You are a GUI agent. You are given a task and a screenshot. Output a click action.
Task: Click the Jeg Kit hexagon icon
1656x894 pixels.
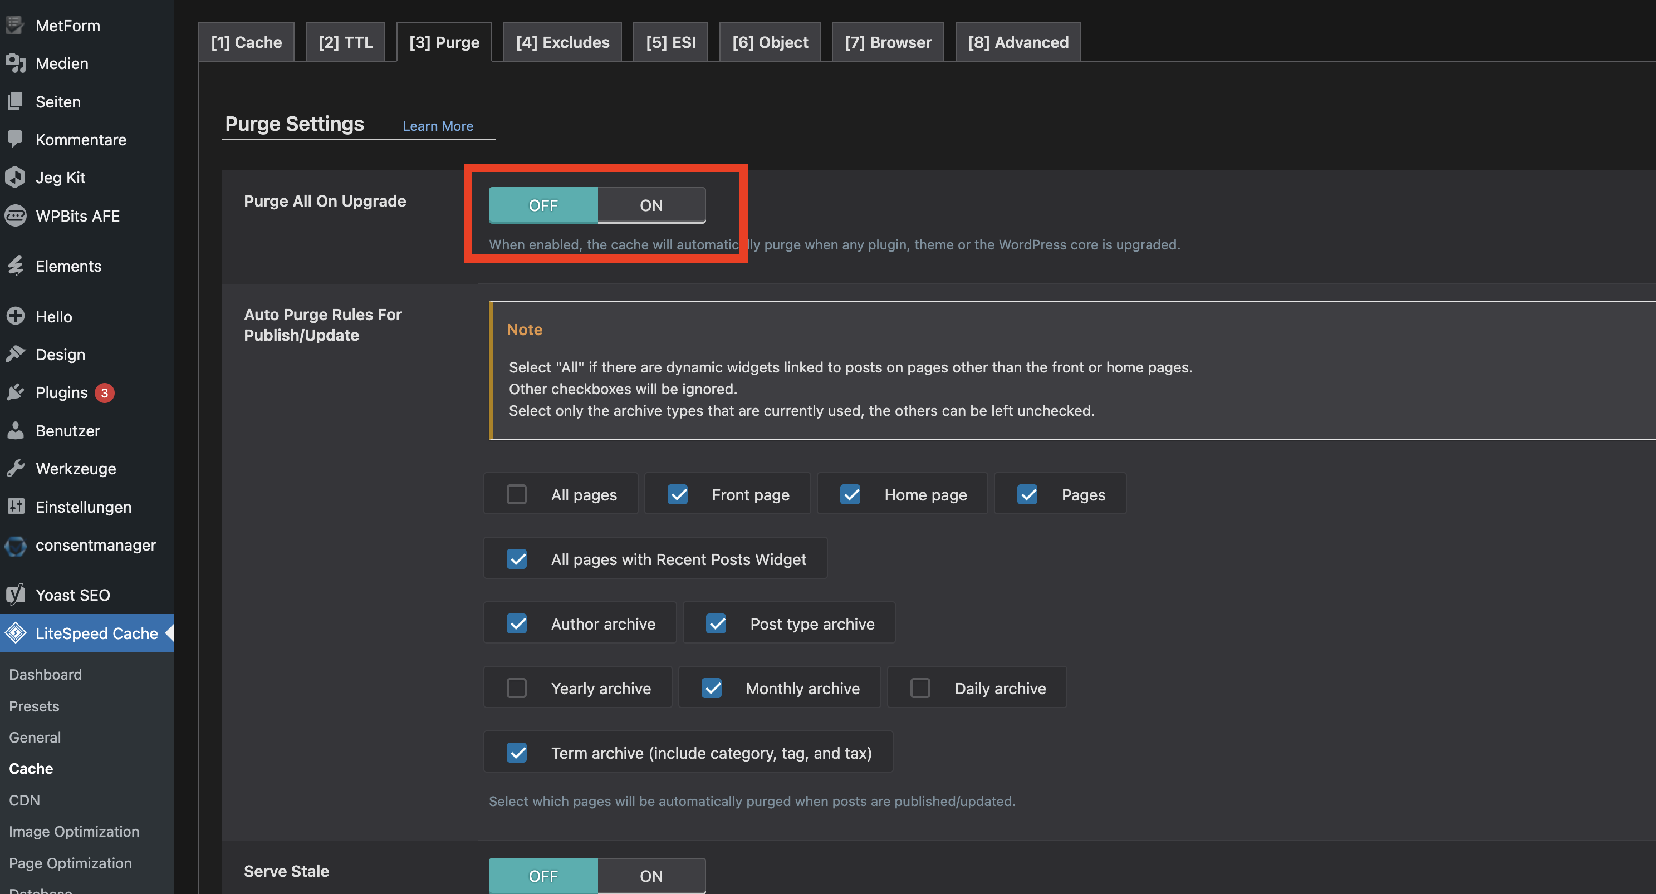[15, 178]
